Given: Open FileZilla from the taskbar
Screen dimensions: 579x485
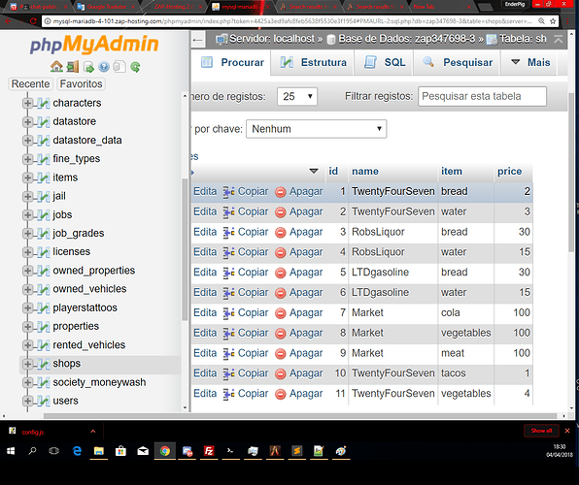Looking at the screenshot, I should (x=209, y=451).
